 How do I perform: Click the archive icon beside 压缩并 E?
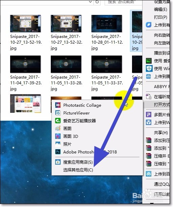pos(149,156)
